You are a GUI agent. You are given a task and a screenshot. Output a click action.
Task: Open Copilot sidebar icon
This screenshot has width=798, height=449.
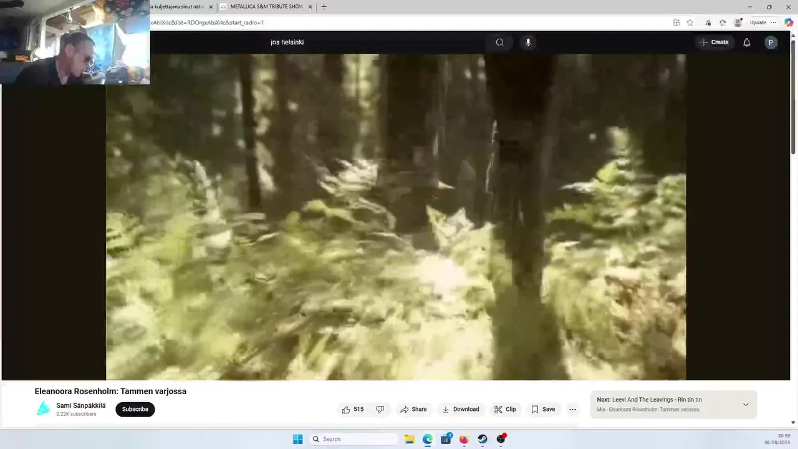tap(789, 22)
